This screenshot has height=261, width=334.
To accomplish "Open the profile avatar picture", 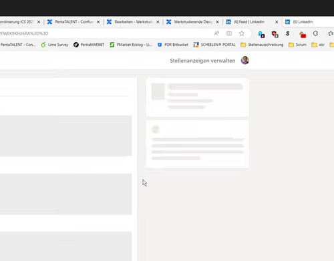I will [245, 60].
